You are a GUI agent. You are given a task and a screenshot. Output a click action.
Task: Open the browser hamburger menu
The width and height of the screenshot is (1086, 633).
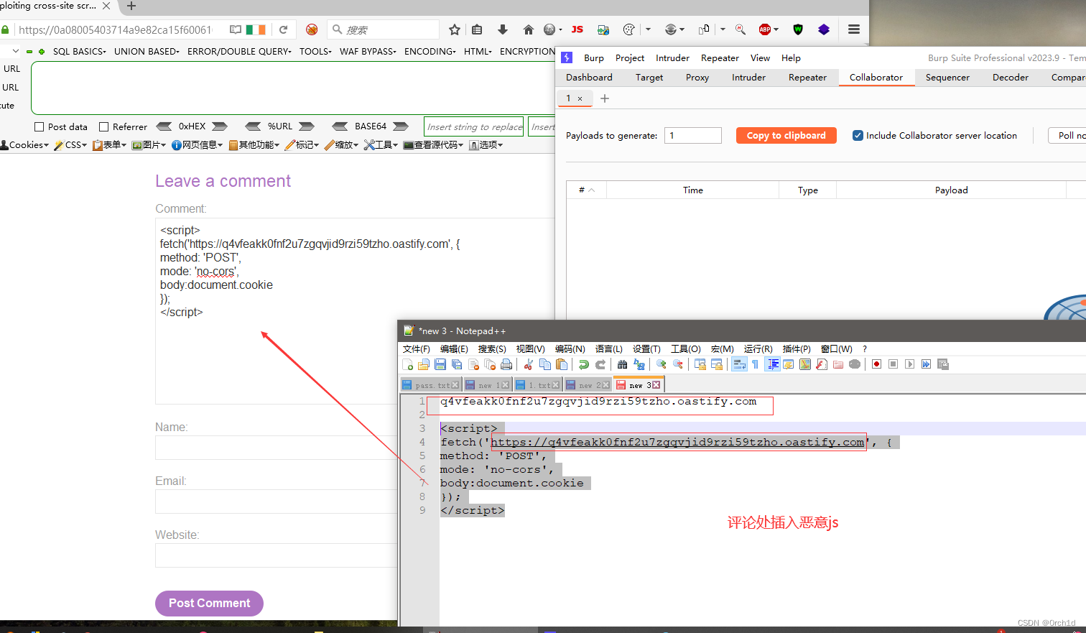pyautogui.click(x=854, y=29)
